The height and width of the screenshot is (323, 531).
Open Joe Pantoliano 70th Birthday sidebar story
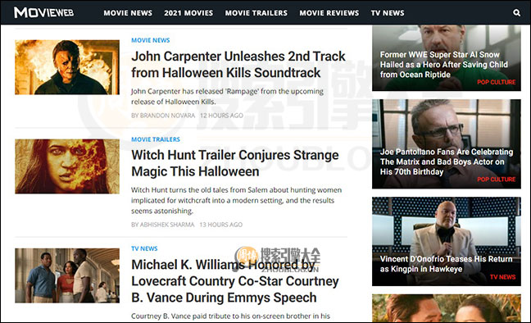tap(447, 144)
